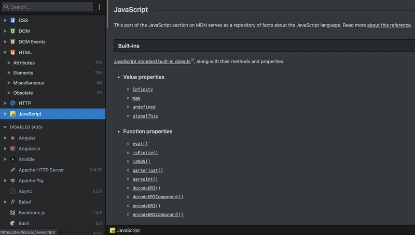Image resolution: width=415 pixels, height=235 pixels.
Task: Expand the Angular tree arrow
Action: (x=5, y=138)
